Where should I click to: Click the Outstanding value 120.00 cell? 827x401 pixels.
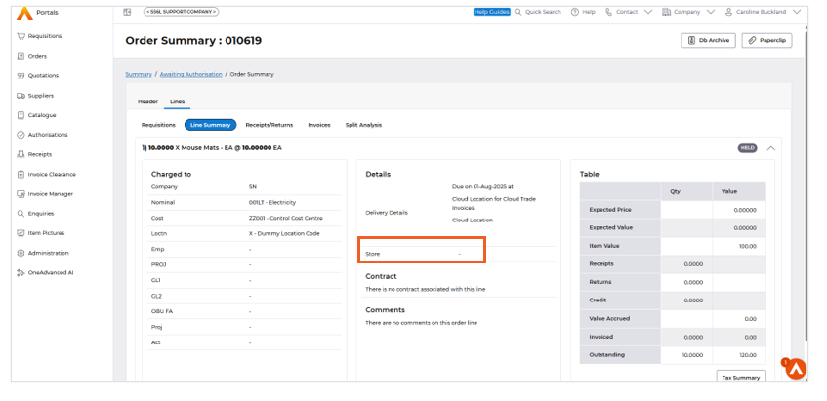coord(739,355)
